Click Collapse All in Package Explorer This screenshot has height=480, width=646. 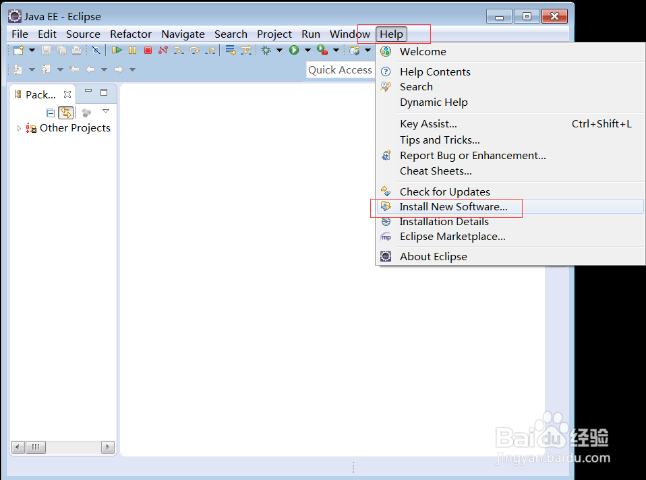tap(51, 113)
